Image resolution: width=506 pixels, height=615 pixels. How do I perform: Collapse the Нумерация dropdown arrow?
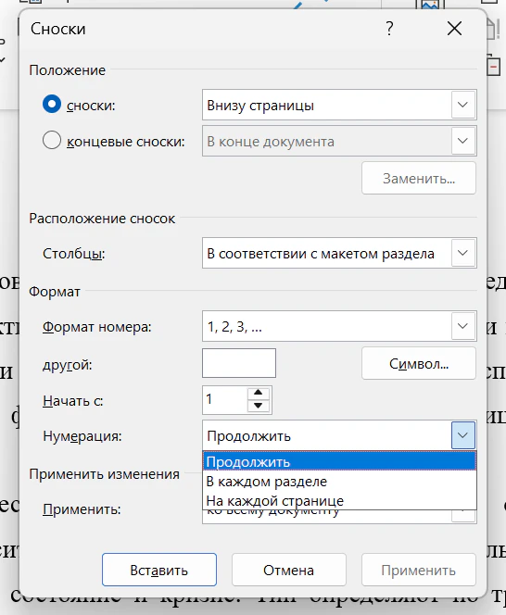click(x=463, y=435)
